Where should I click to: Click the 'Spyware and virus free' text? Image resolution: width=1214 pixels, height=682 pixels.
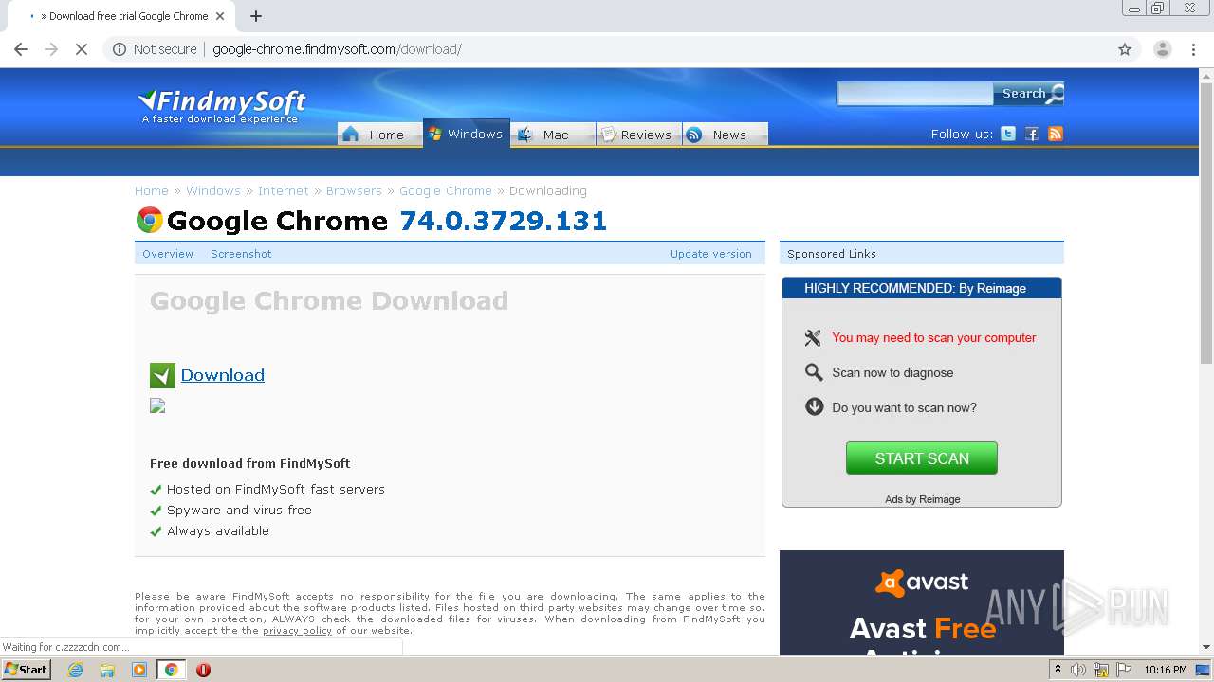click(239, 510)
